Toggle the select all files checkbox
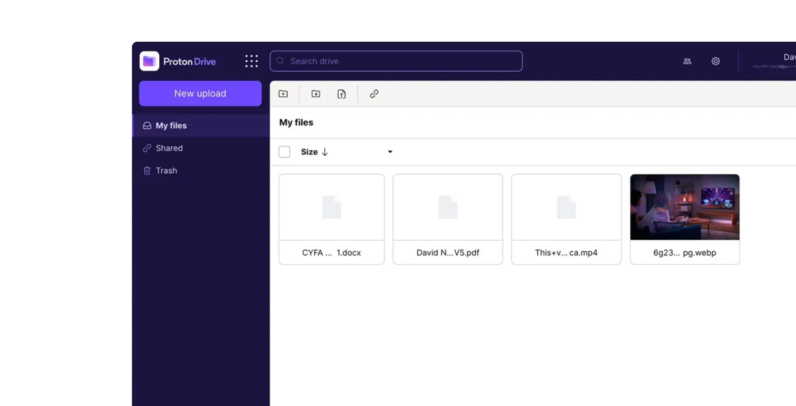This screenshot has width=796, height=406. tap(284, 152)
